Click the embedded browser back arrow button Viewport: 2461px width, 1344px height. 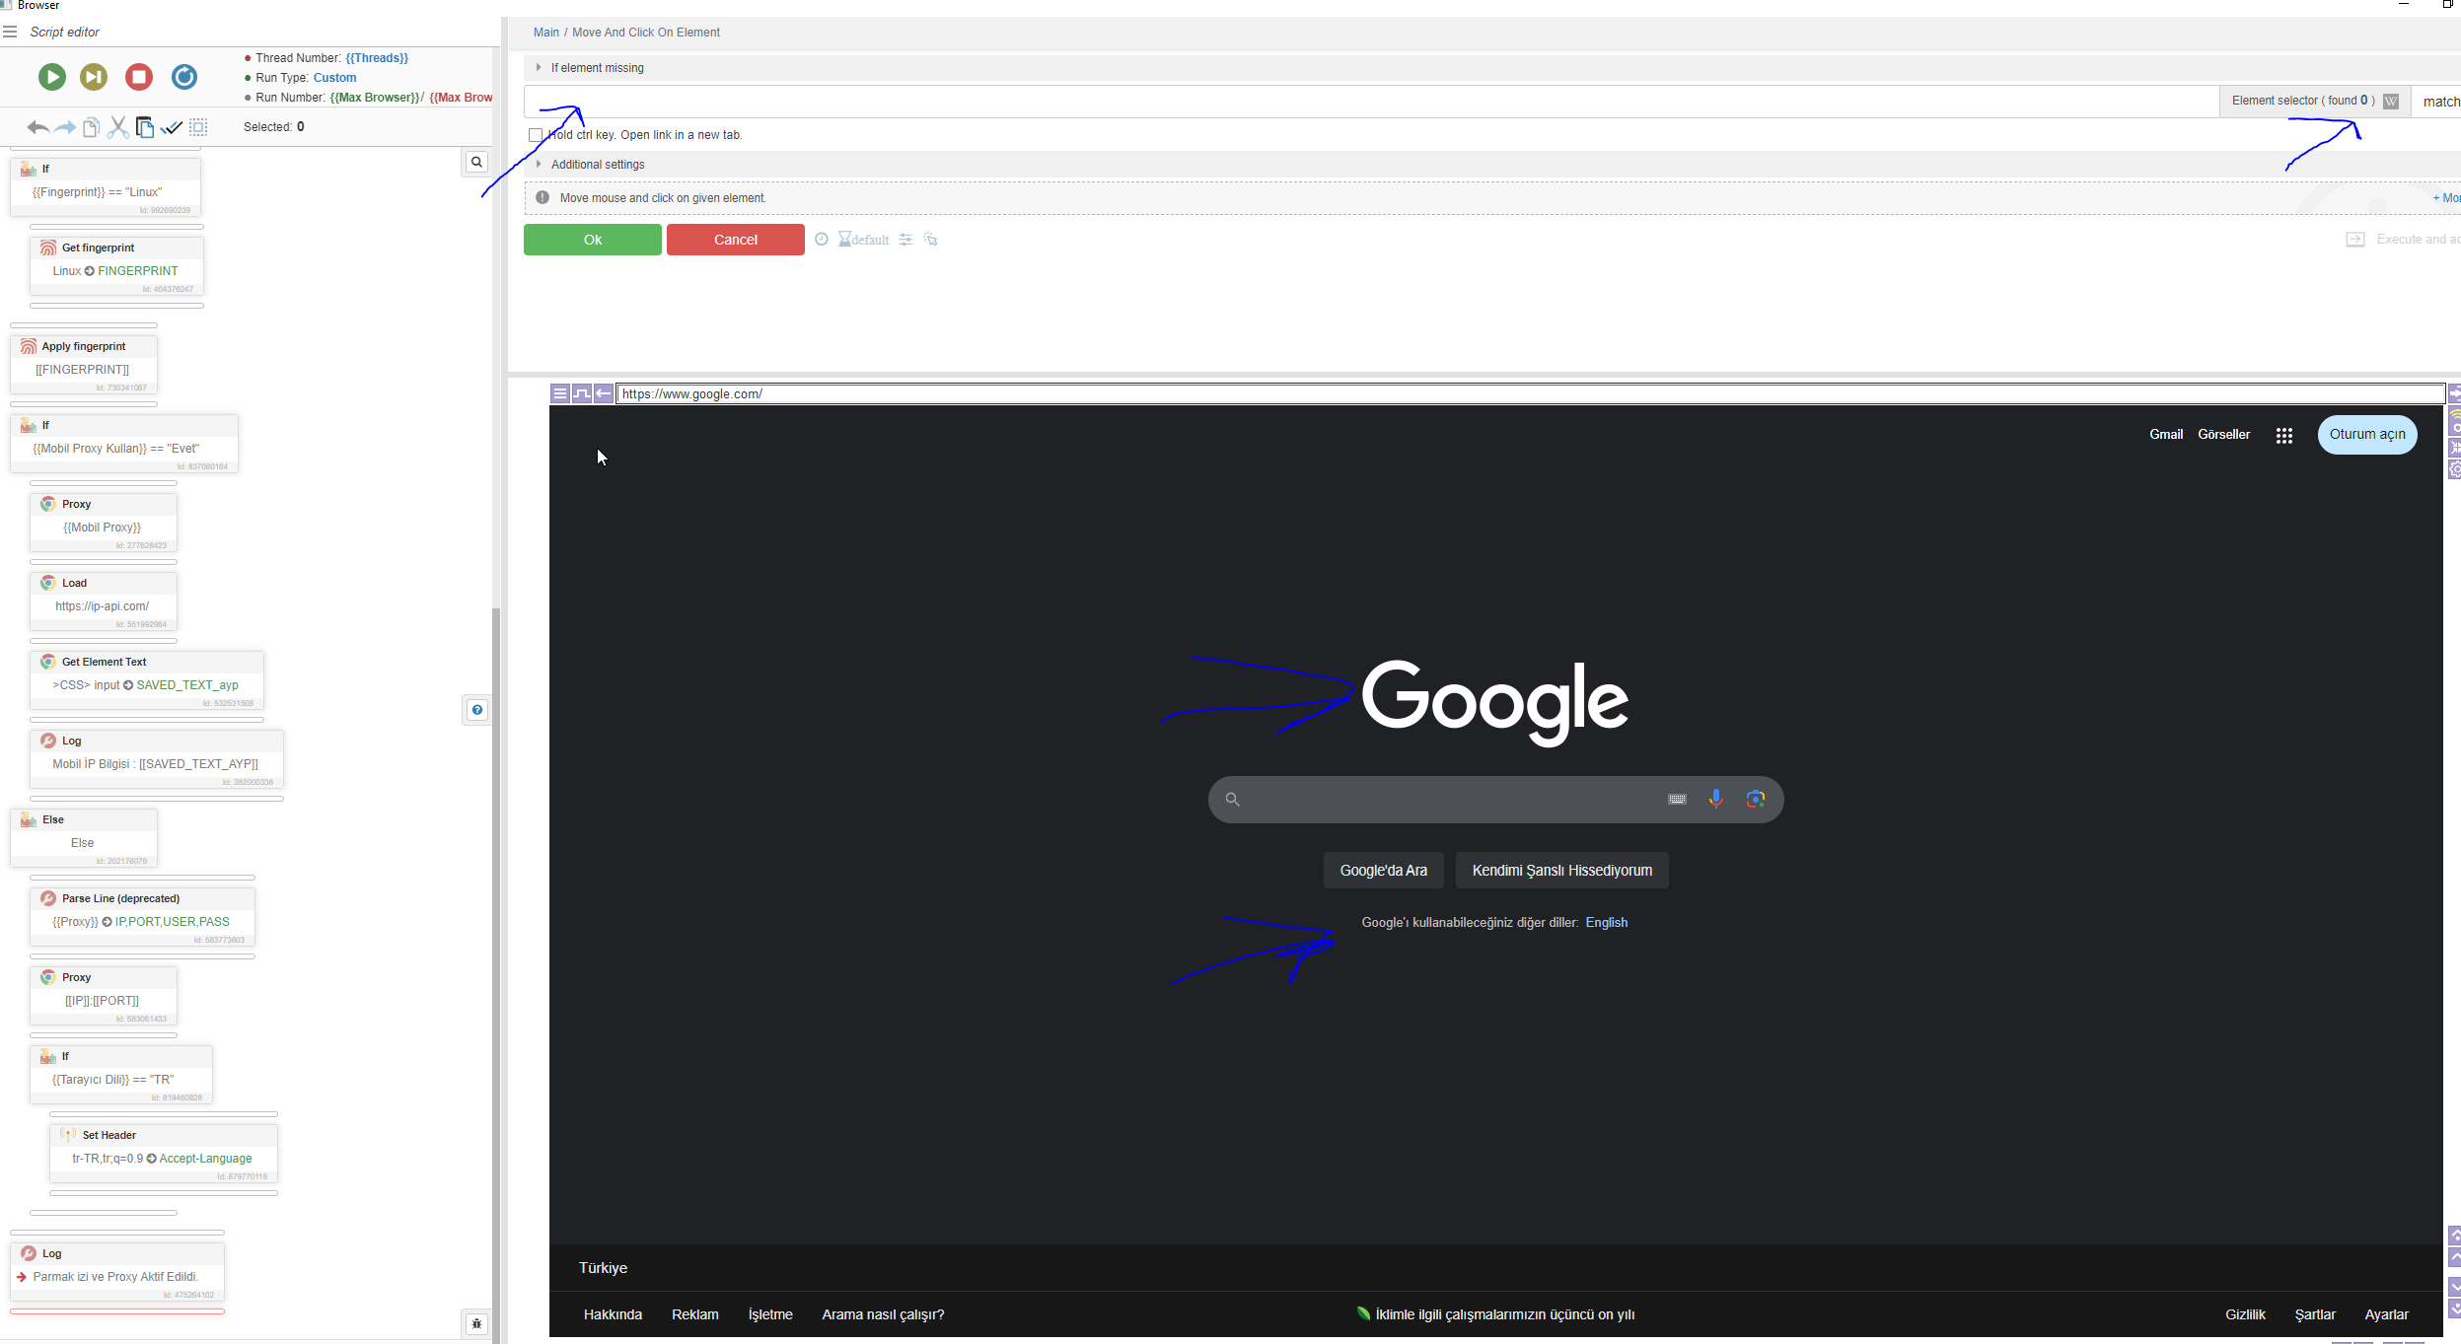tap(604, 393)
